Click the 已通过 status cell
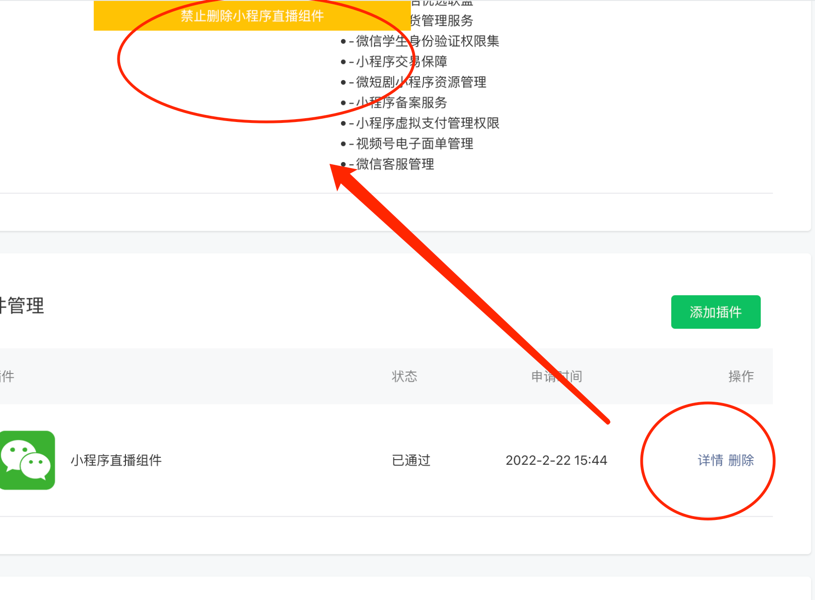The height and width of the screenshot is (600, 815). pos(411,460)
